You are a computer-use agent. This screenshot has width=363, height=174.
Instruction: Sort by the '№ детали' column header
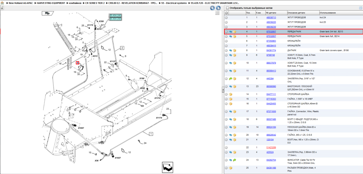pos(271,13)
